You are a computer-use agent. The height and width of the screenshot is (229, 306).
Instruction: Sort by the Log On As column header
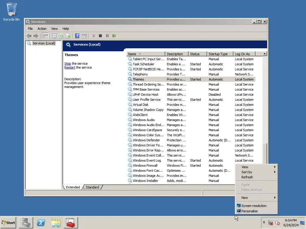coord(244,54)
